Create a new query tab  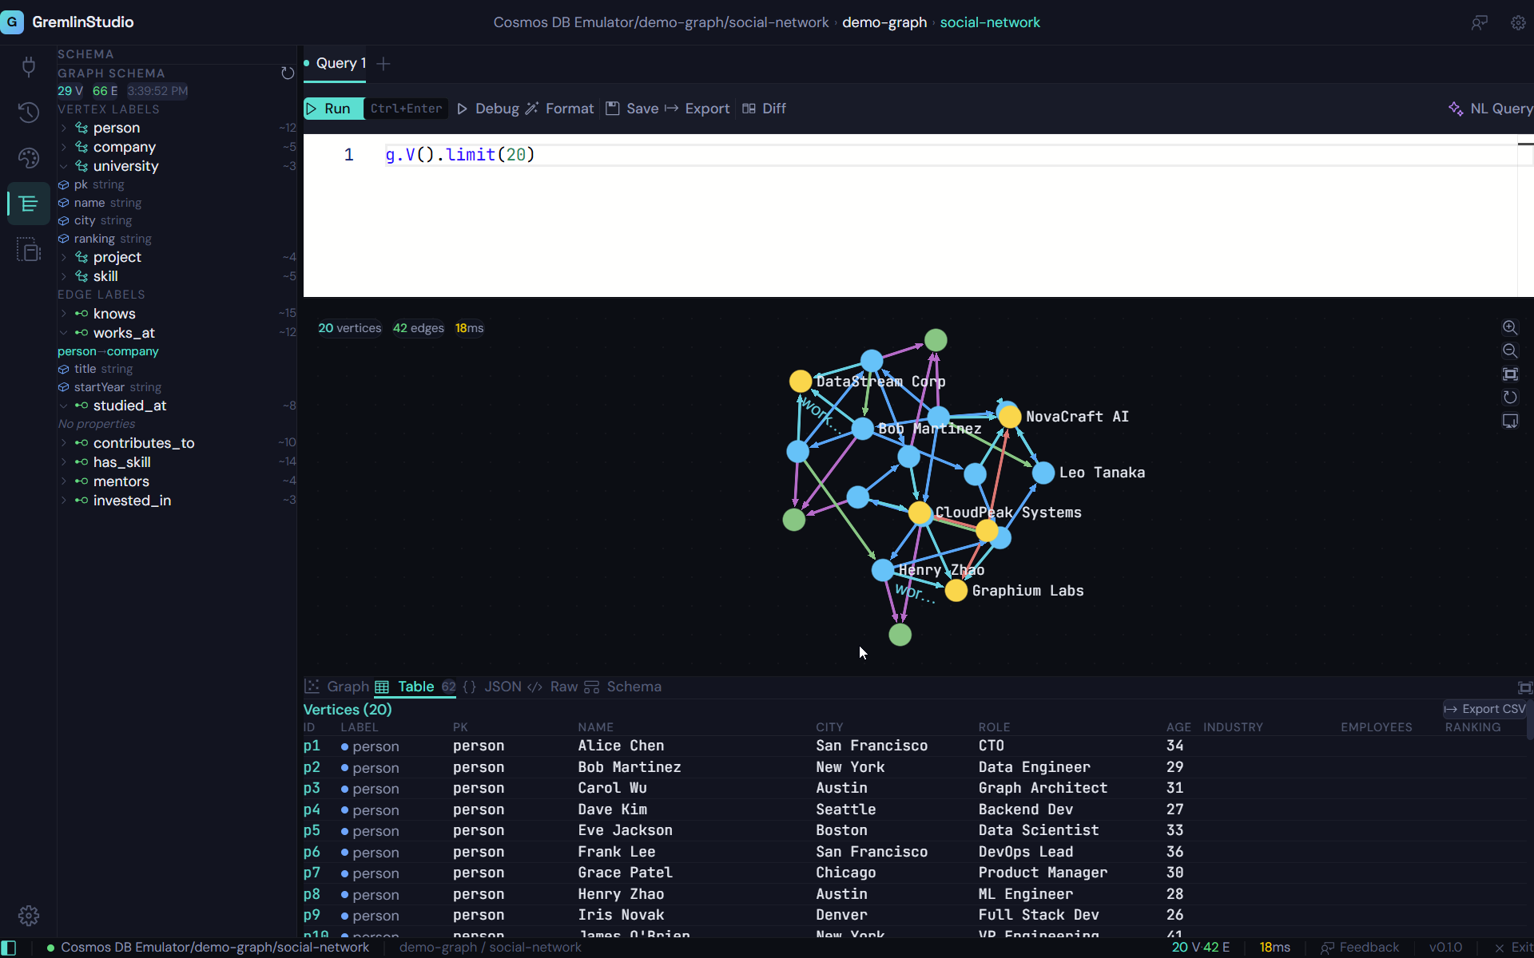pyautogui.click(x=383, y=63)
